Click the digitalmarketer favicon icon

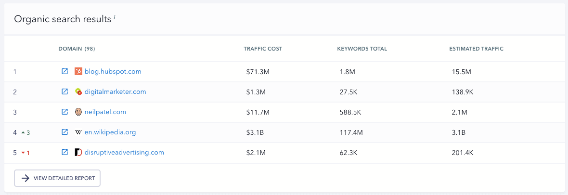[78, 91]
